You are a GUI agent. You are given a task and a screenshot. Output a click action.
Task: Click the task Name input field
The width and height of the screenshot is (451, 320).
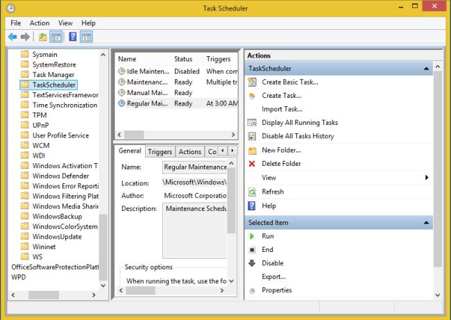tap(195, 167)
